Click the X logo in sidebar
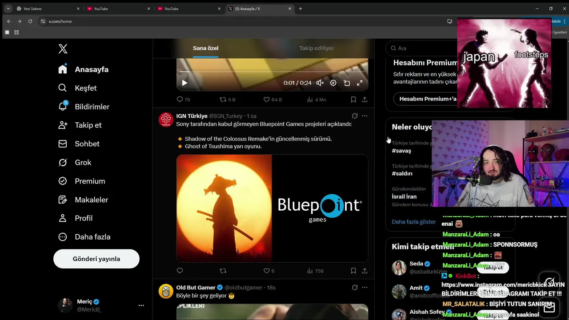This screenshot has width=569, height=320. point(63,49)
